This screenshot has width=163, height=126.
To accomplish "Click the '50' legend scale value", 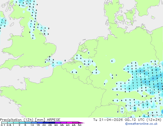I will [x=79, y=125].
